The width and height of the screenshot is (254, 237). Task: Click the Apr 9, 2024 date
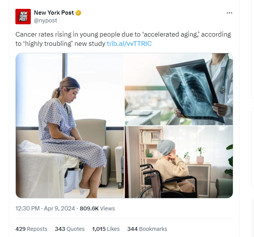(x=59, y=208)
